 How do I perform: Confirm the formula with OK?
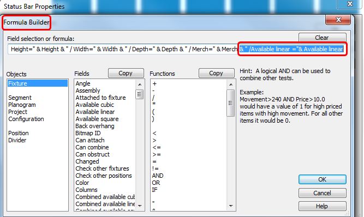[322, 179]
